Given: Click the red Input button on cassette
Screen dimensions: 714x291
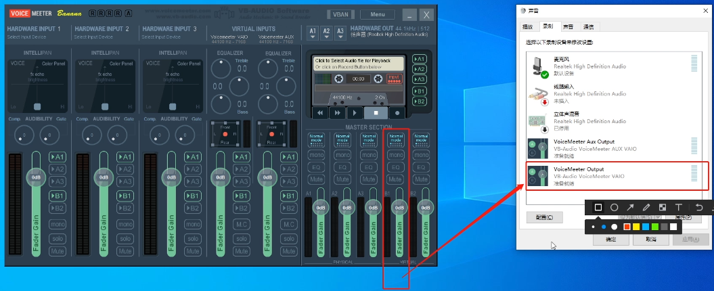Looking at the screenshot, I should coord(394,79).
